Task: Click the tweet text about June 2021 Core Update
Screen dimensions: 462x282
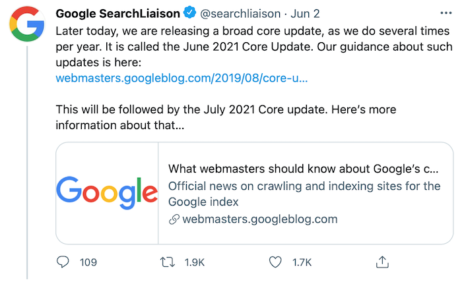Action: point(254,47)
